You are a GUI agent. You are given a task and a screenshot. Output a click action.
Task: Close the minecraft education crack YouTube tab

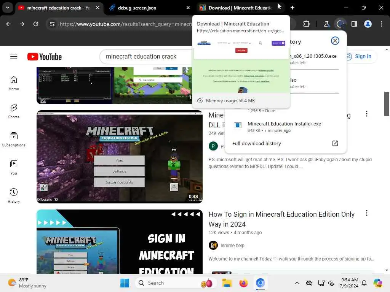coord(97,8)
